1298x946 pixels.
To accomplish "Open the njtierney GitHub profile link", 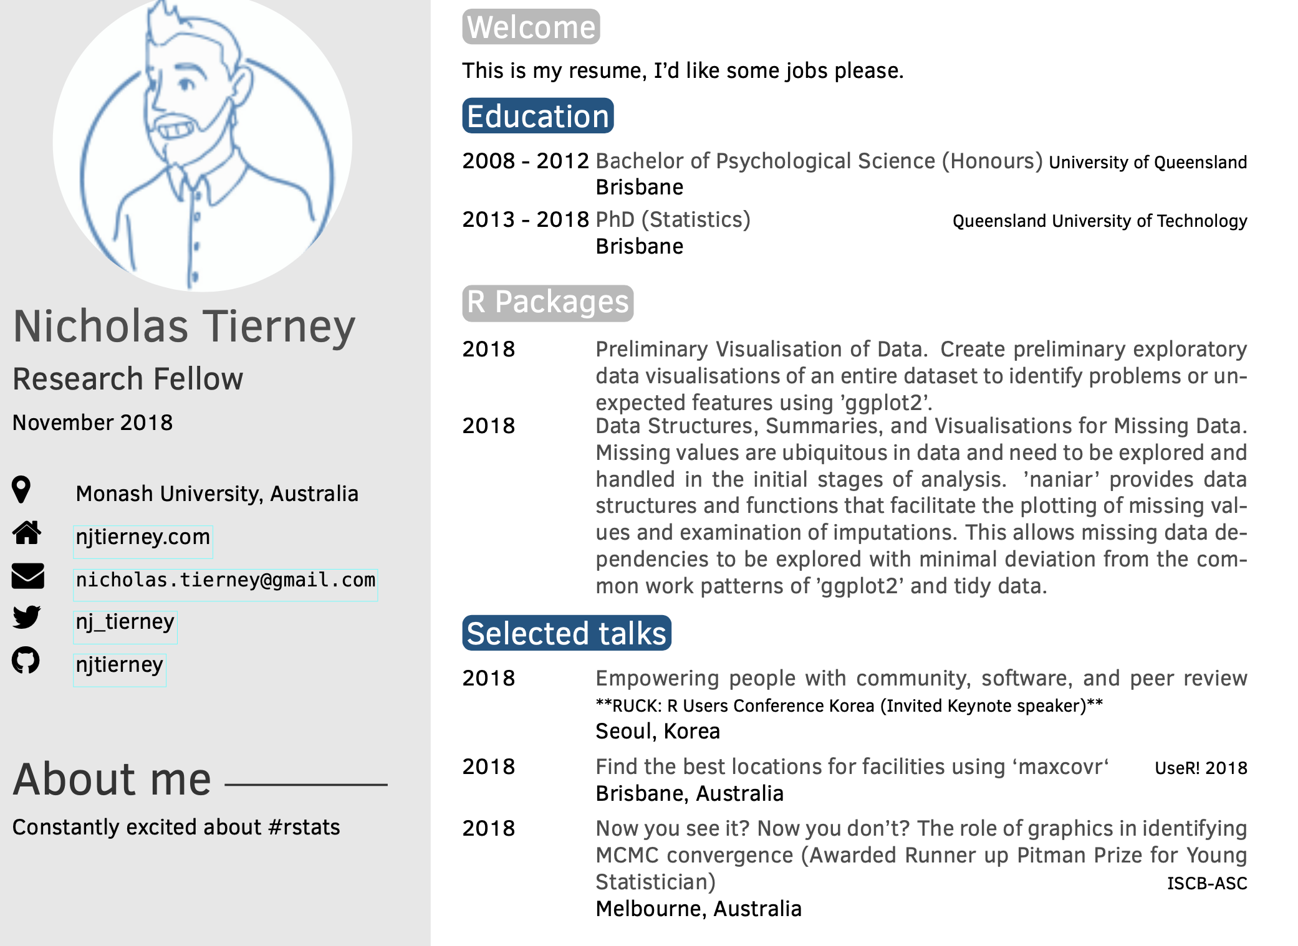I will pos(120,666).
